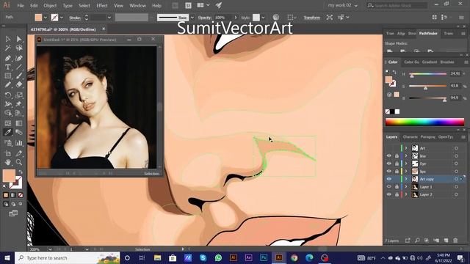Open the Window menu
Screen dimensions: 470x264
click(x=137, y=5)
